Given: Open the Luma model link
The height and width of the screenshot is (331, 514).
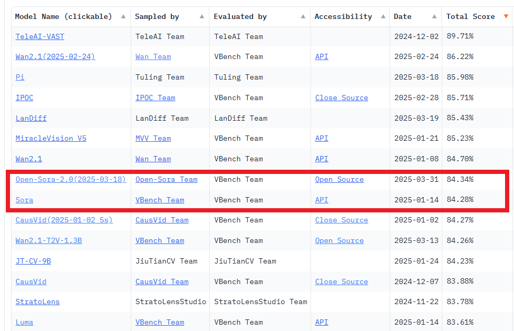Looking at the screenshot, I should pyautogui.click(x=24, y=322).
